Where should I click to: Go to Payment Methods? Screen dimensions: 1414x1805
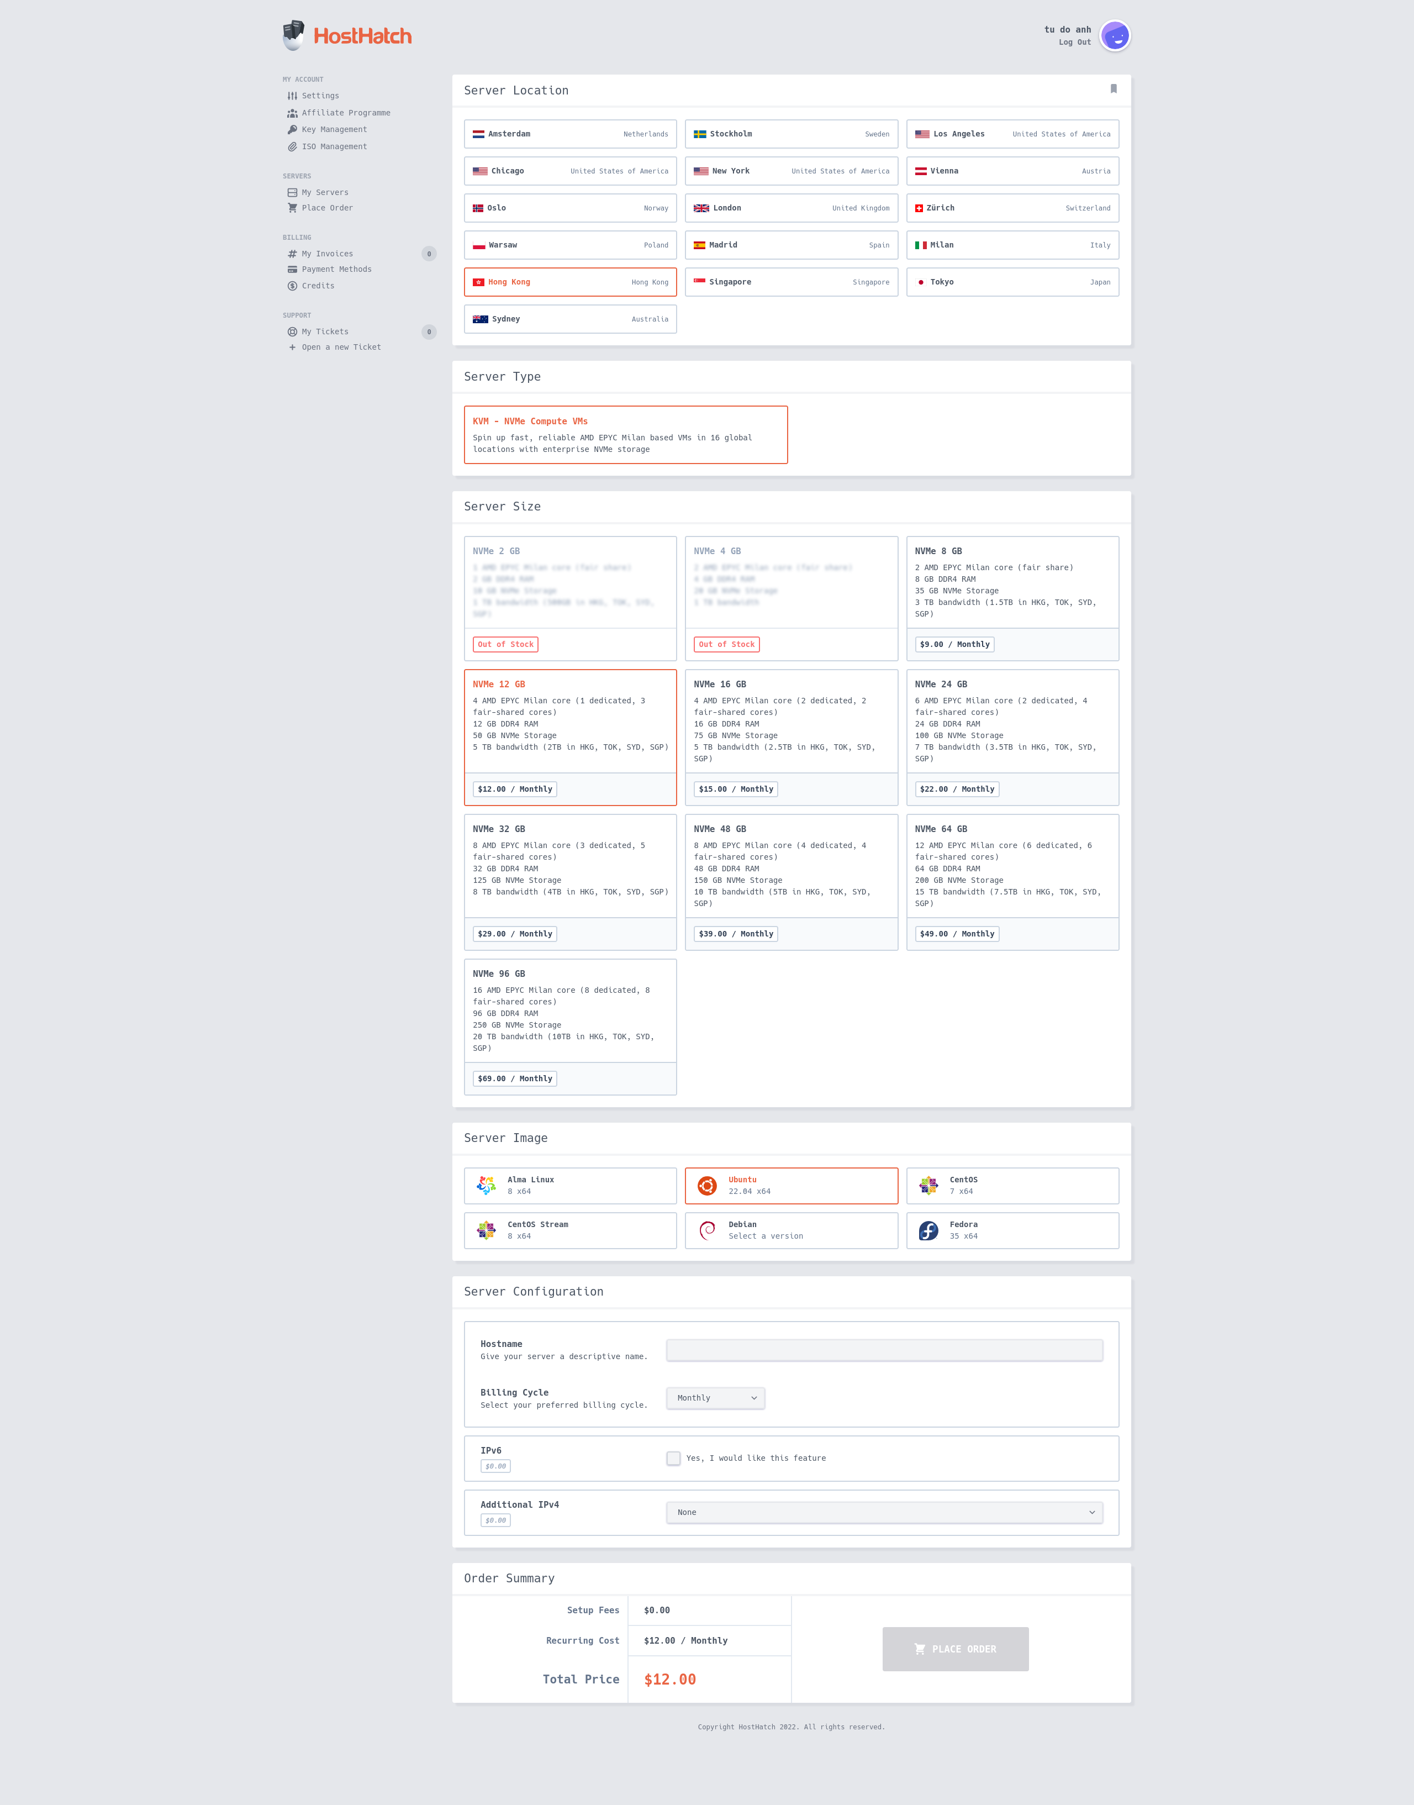336,269
